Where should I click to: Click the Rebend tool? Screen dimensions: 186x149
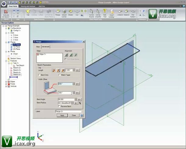tap(126, 13)
